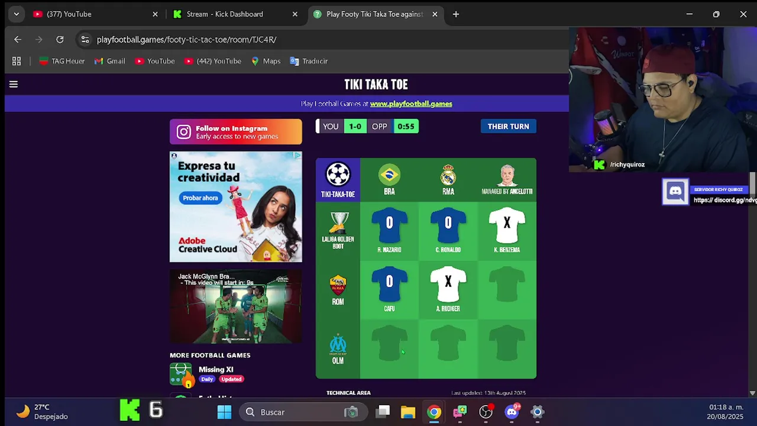
Task: Click the 1-0 score display
Action: pos(355,126)
